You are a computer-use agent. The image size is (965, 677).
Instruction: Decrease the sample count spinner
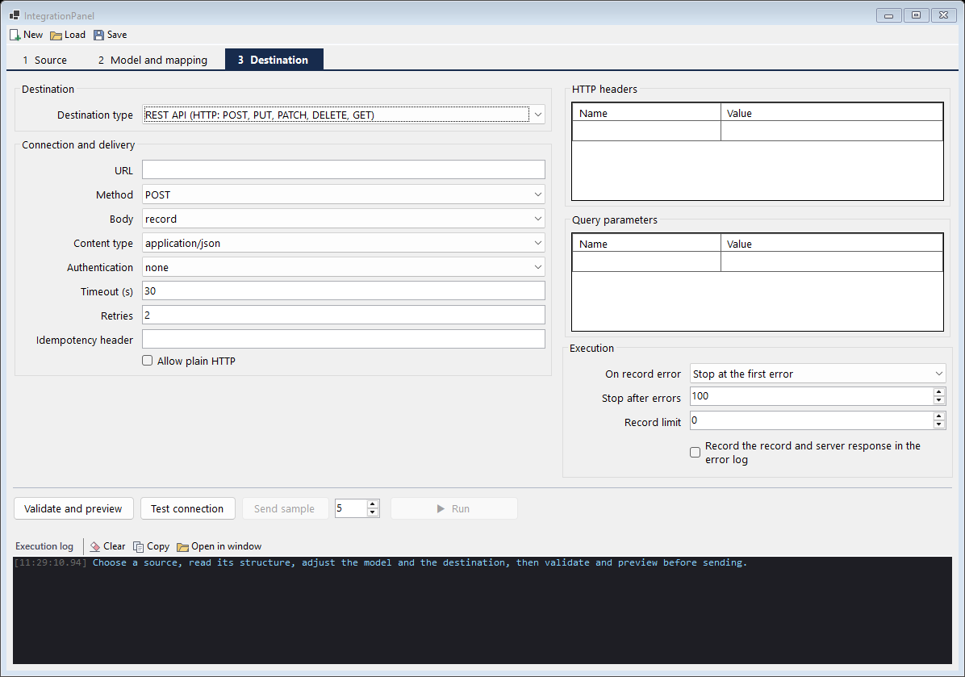click(372, 512)
